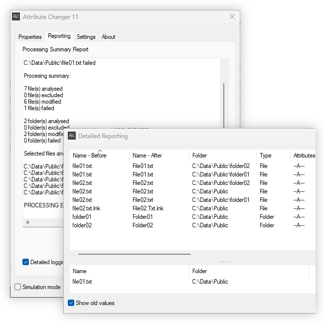Click the '0 folder(s) failed' line

pyautogui.click(x=42, y=141)
